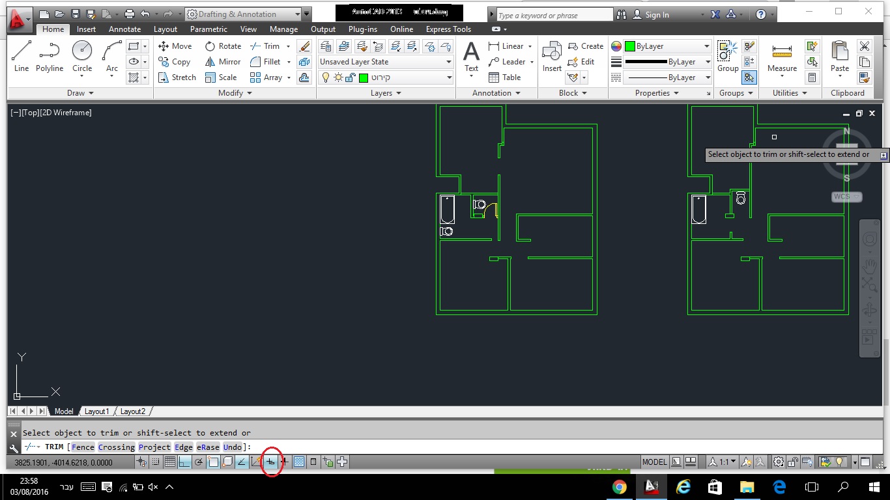The height and width of the screenshot is (500, 890).
Task: Select the Erase tool in Modify
Action: [304, 46]
